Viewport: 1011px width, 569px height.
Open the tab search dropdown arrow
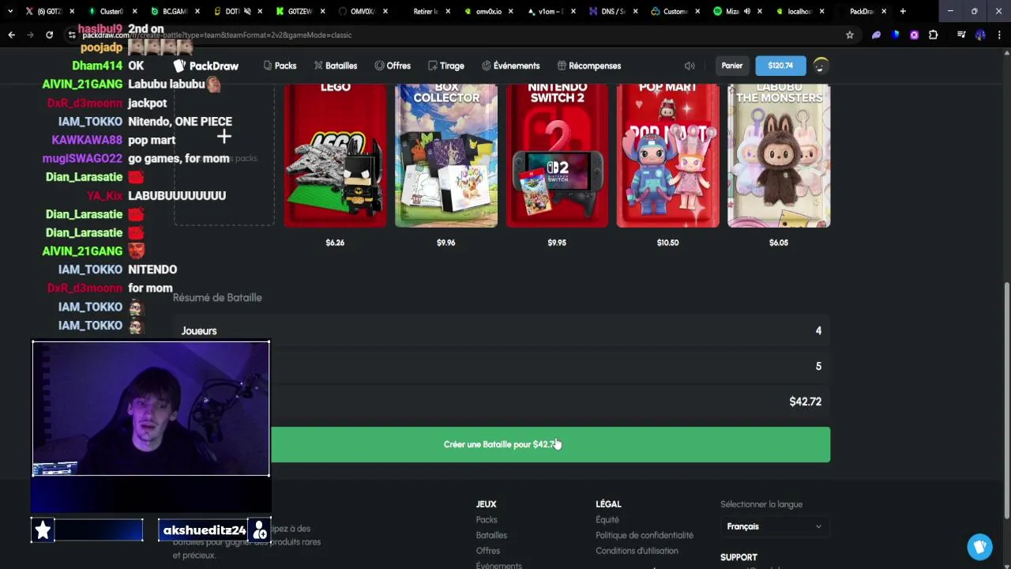[x=9, y=11]
